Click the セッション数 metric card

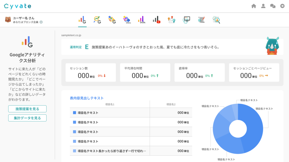pyautogui.click(x=91, y=73)
